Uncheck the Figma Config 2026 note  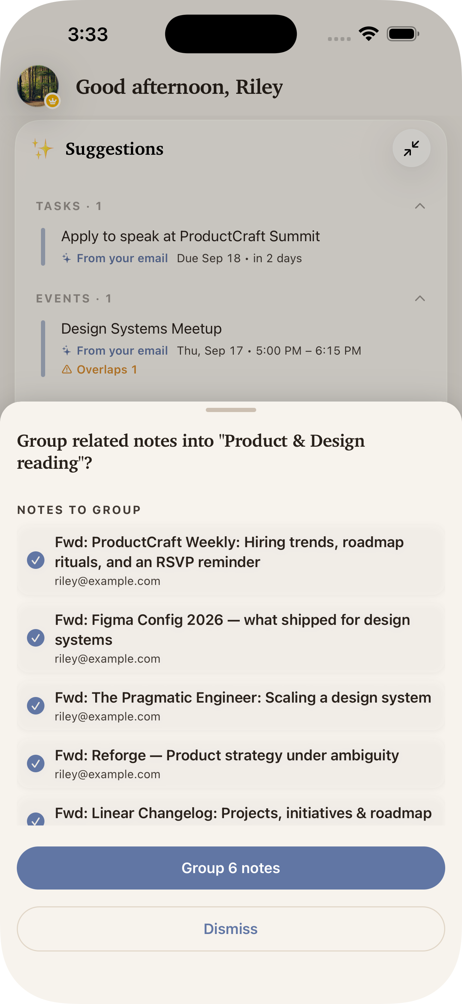35,637
